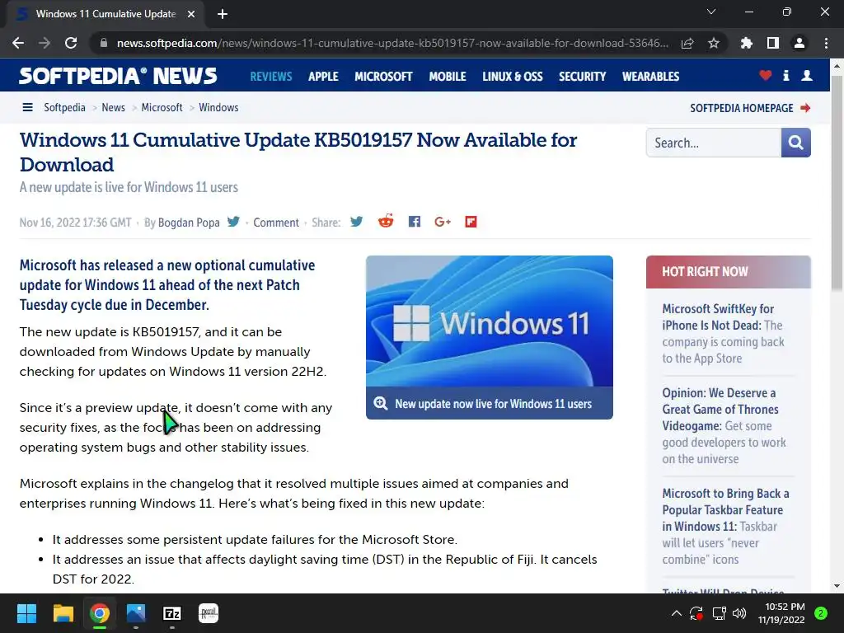
Task: Bookmark this page with the star icon
Action: point(714,43)
